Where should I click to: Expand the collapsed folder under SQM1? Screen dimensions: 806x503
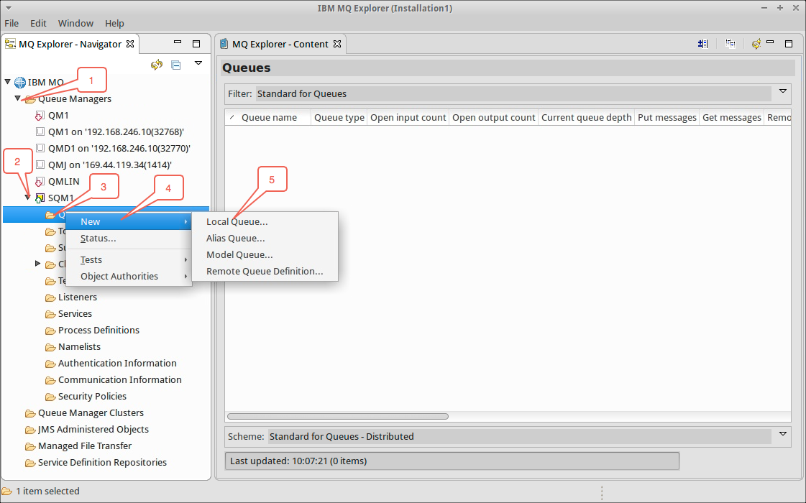click(x=37, y=264)
